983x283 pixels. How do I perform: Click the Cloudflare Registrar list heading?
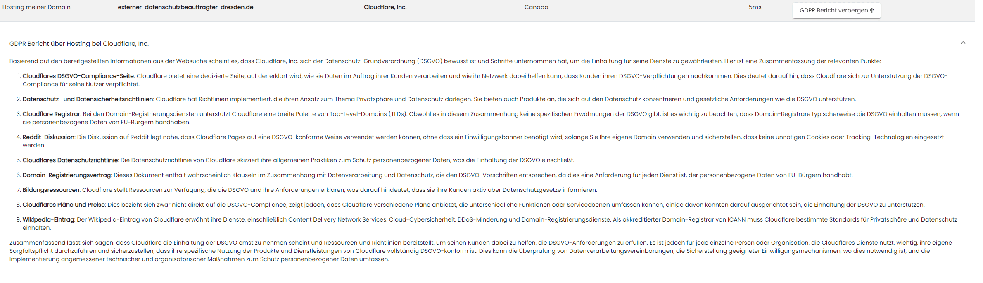click(51, 114)
